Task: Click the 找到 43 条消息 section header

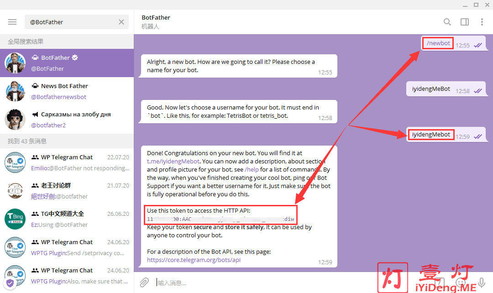Action: 67,141
